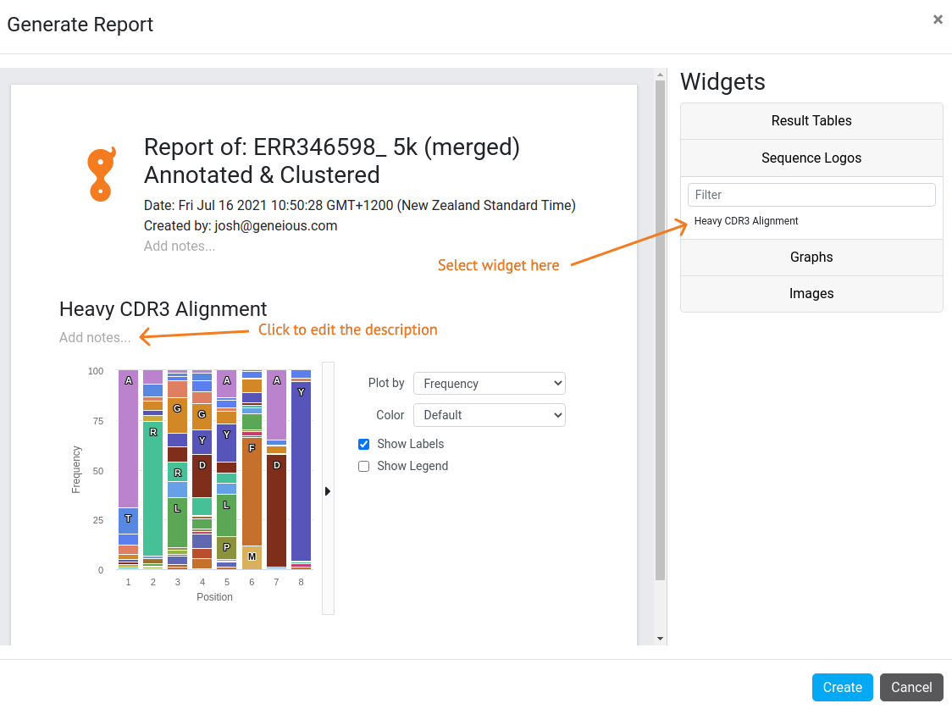The height and width of the screenshot is (709, 952).
Task: Click the 'Created by: josh@geneious.com' text
Action: (241, 226)
